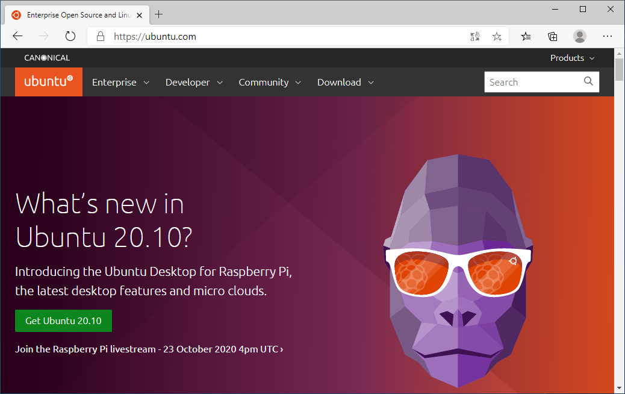625x394 pixels.
Task: Open browser Settings and more menu
Action: (x=608, y=36)
